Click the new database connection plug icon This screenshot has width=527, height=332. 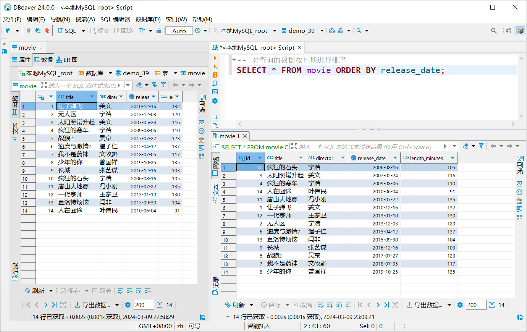pos(8,31)
